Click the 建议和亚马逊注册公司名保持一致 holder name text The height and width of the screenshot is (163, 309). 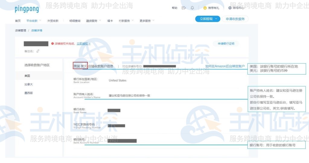pos(129,96)
